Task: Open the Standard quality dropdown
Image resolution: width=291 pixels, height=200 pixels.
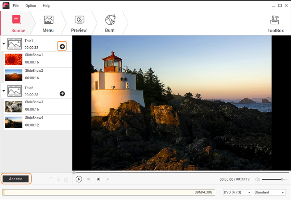Action: (269, 192)
